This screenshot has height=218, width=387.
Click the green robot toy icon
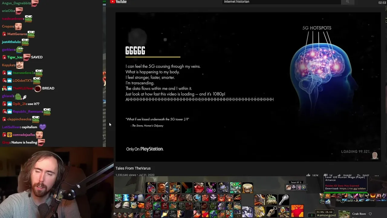click(235, 188)
